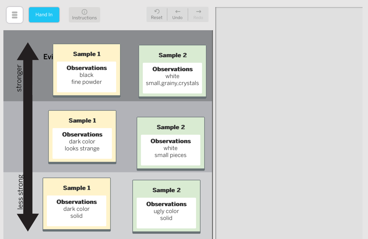Click the empty gray panel on the right
Screen dimensions: 368x239
290,122
